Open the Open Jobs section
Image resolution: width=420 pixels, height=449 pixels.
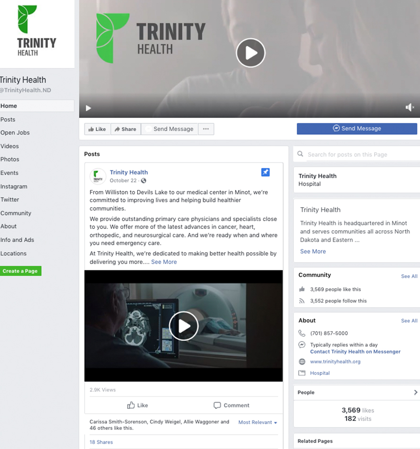15,133
